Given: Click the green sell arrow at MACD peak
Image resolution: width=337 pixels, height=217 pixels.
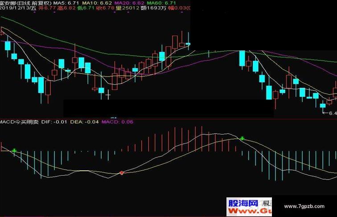Looking at the screenshot, I should point(242,139).
